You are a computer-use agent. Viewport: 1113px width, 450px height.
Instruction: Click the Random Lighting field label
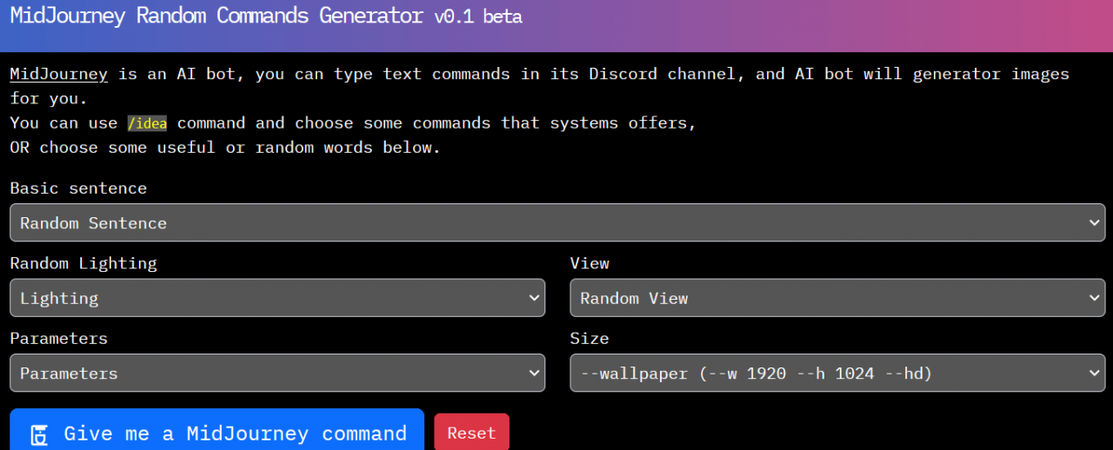point(83,263)
